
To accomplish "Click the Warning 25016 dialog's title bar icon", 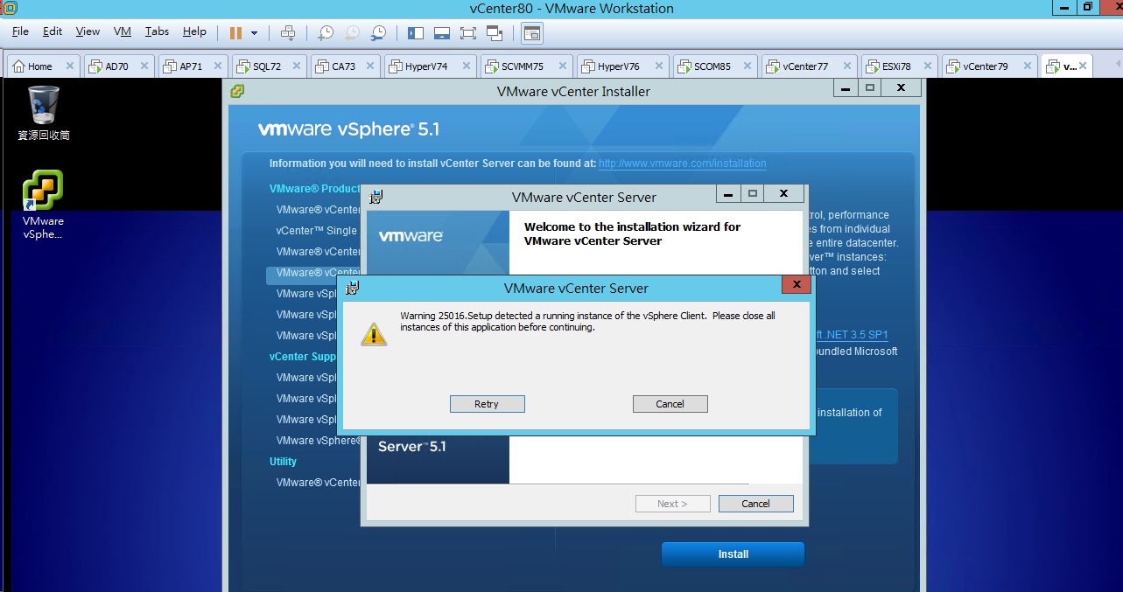I will tap(353, 288).
